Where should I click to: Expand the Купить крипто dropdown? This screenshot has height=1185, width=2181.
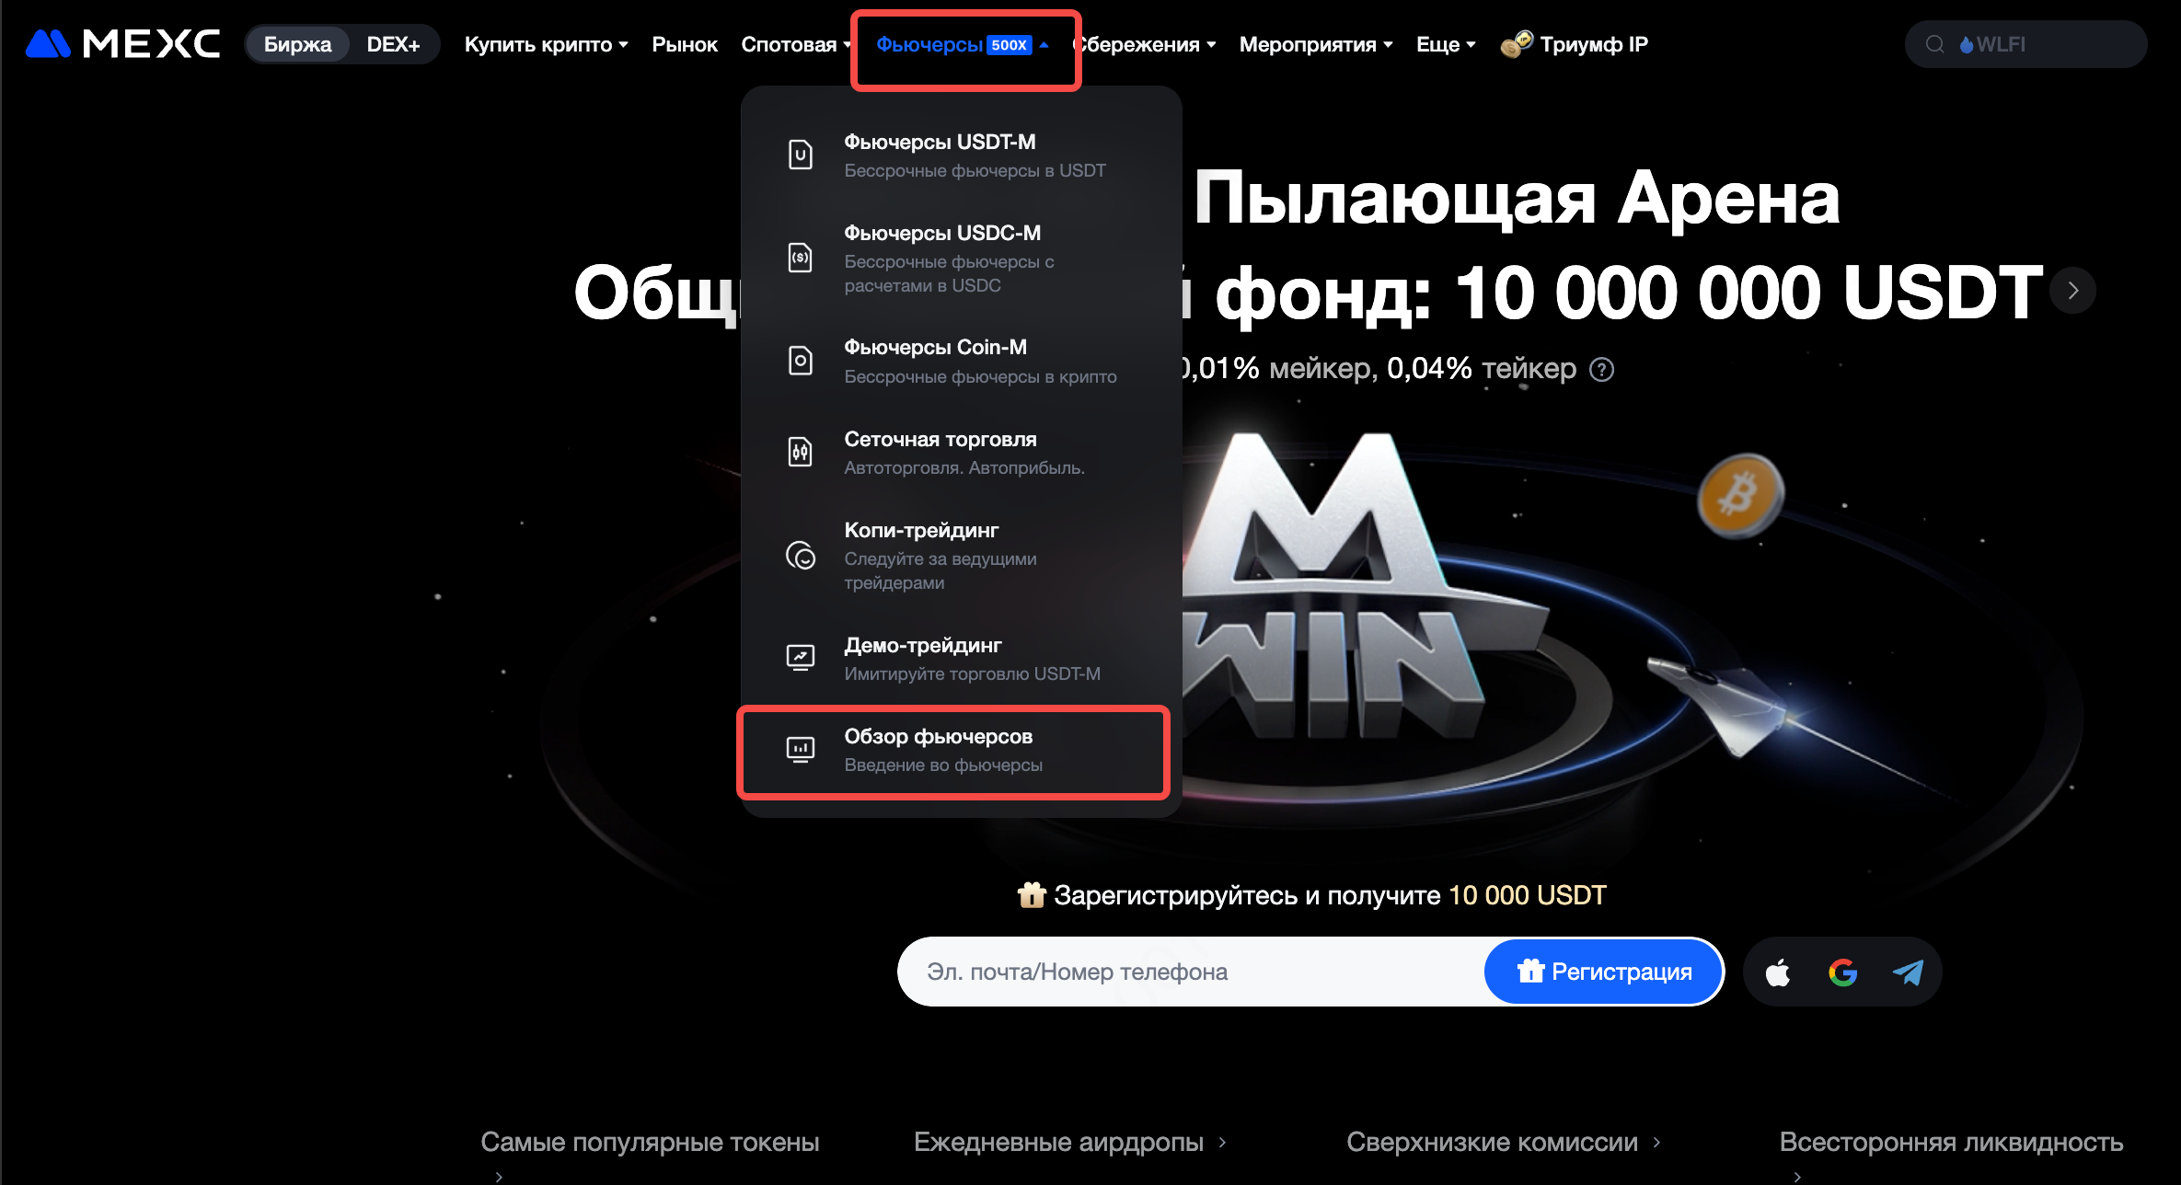[x=547, y=44]
